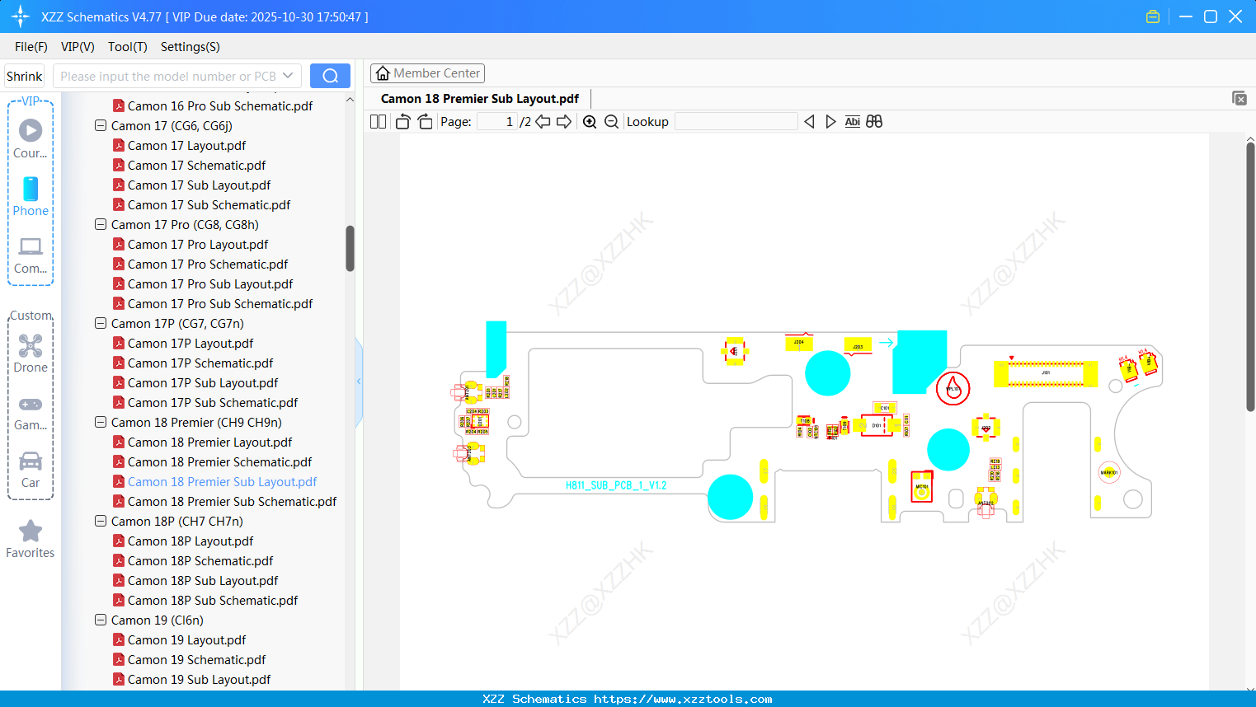
Task: Open Camon 19 Schematic.pdf
Action: 196,660
